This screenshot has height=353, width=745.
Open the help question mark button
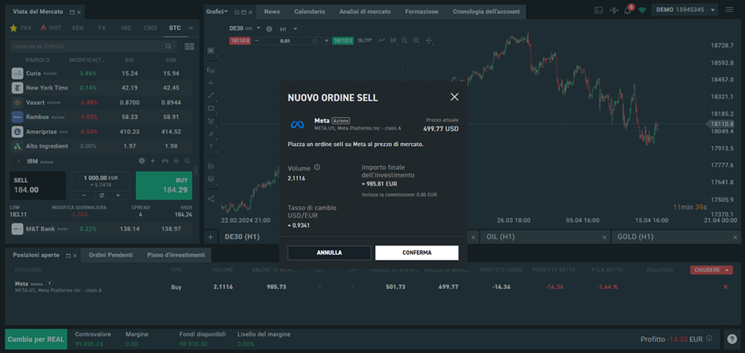(x=732, y=339)
